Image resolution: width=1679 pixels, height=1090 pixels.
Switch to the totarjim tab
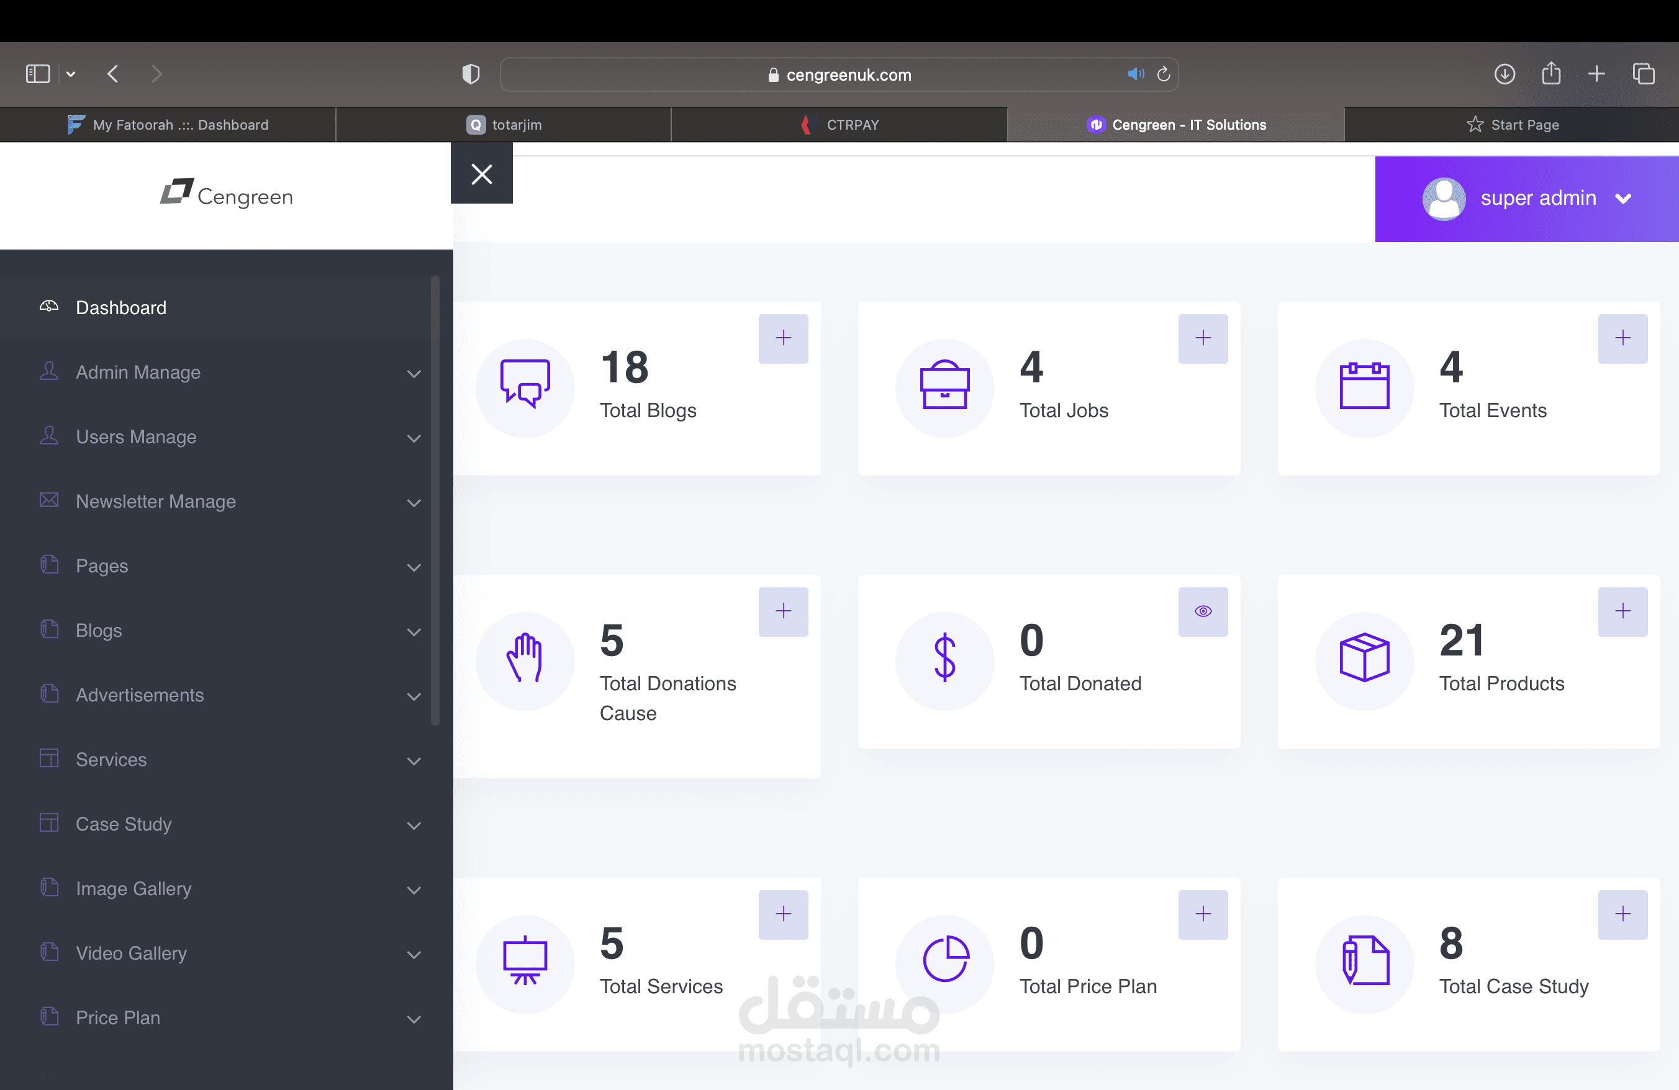[x=504, y=125]
